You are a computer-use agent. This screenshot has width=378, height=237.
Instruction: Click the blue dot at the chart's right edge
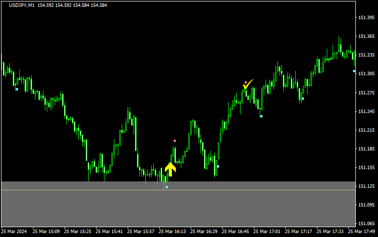coord(354,71)
